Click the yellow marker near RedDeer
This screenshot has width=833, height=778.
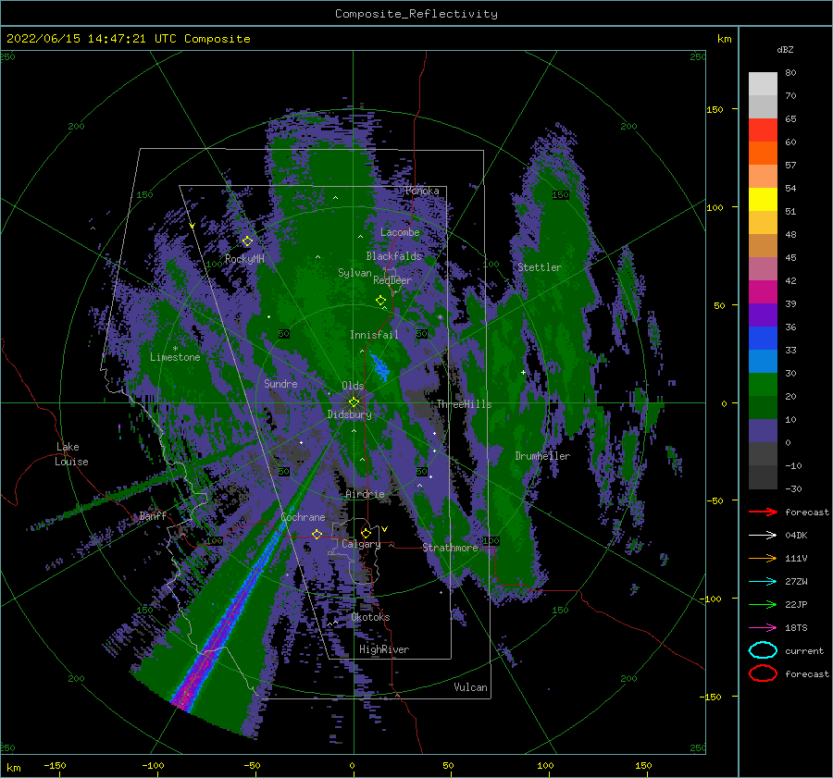(380, 301)
